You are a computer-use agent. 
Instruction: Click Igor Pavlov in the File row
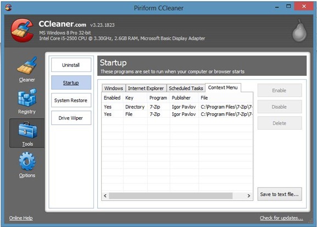(183, 114)
